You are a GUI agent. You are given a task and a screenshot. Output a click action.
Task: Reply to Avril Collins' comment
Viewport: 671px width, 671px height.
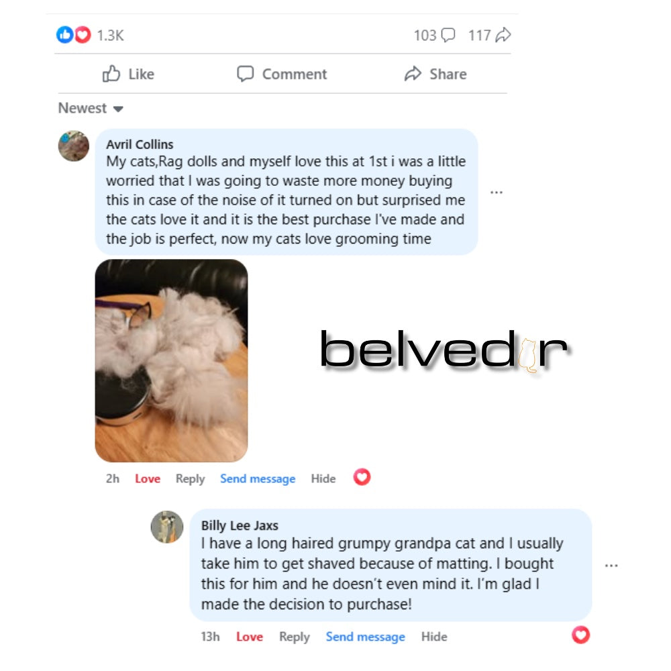190,479
